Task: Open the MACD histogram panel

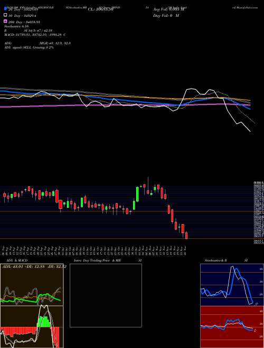Action: pos(32,327)
